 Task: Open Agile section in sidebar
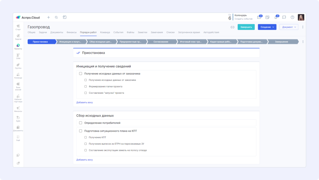click(18, 119)
